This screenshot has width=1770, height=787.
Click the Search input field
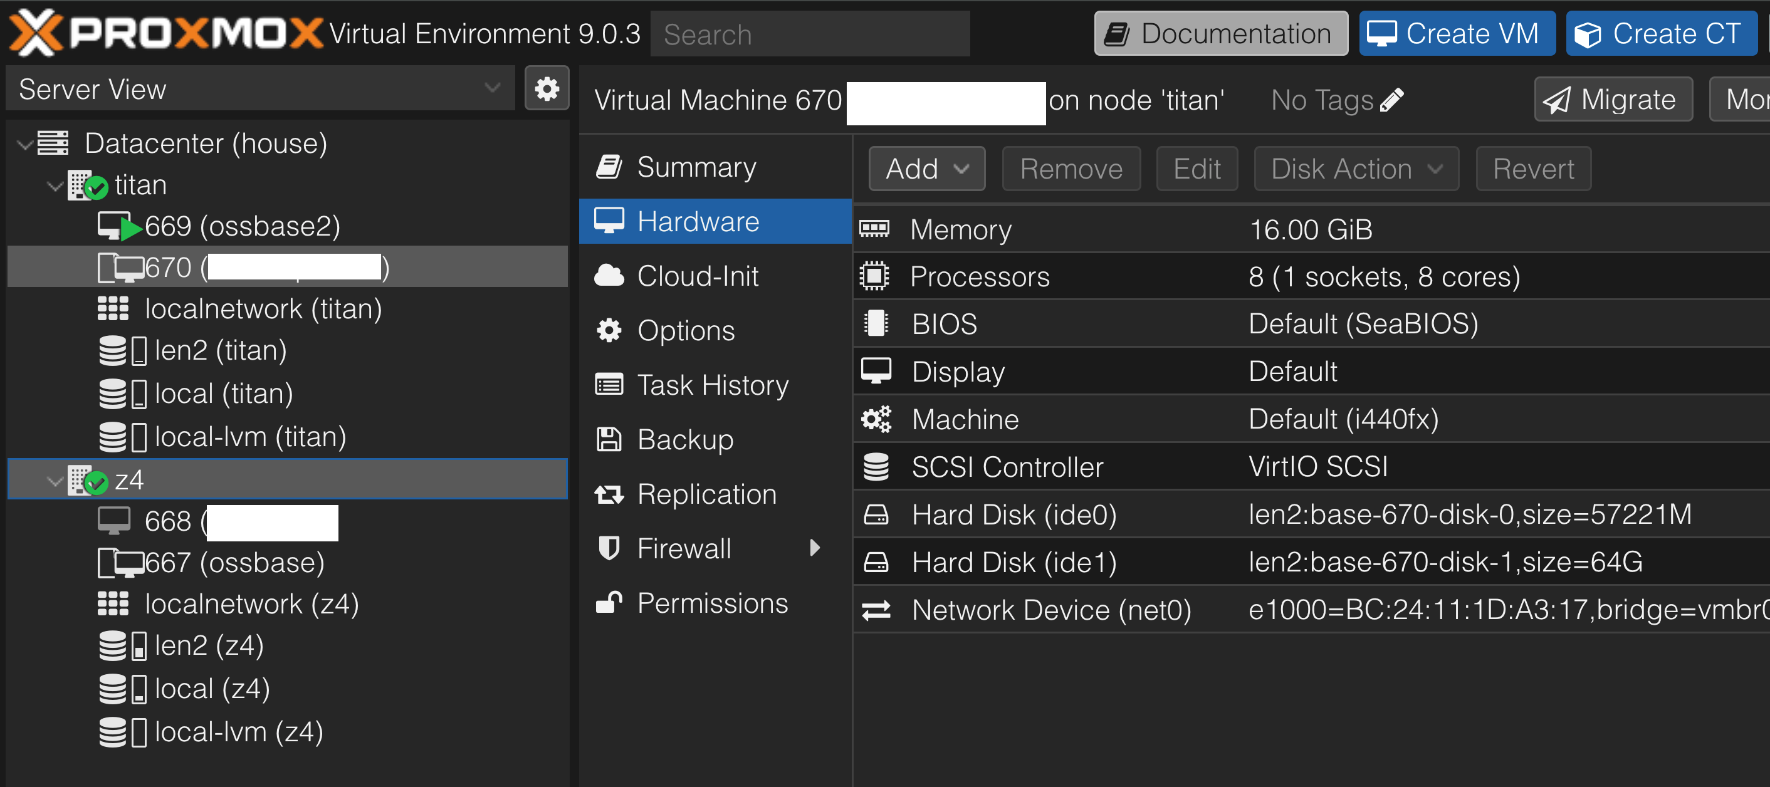(x=809, y=34)
